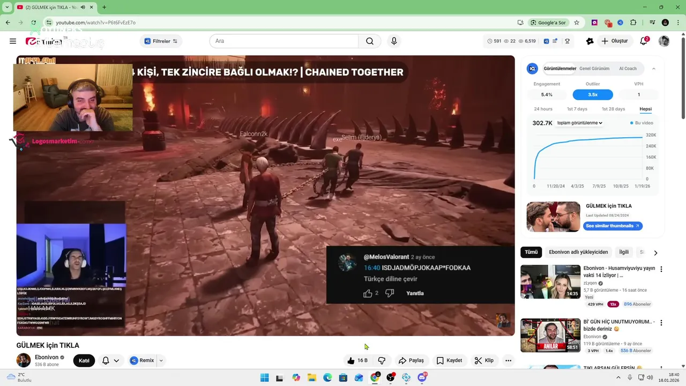This screenshot has width=686, height=386.
Task: Select the 1st 28 days range
Action: click(613, 109)
